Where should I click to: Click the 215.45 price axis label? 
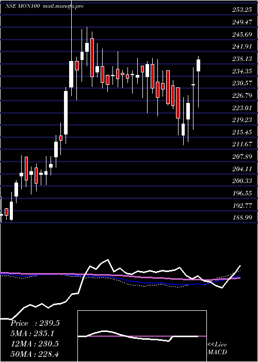click(242, 132)
